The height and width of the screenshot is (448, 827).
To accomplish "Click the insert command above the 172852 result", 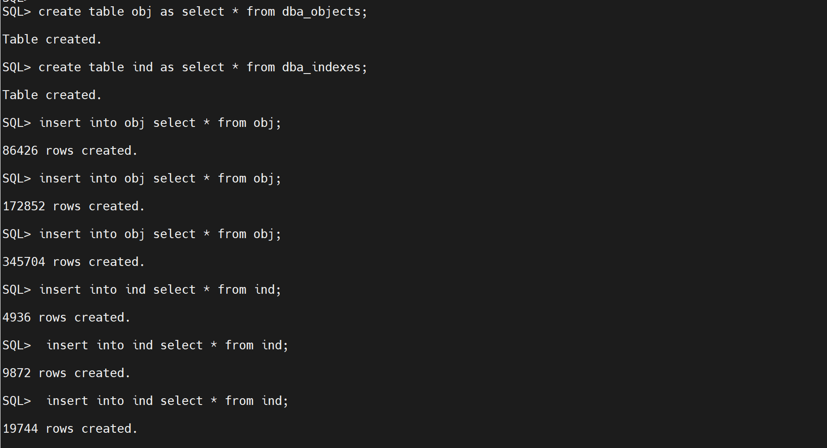I will click(160, 179).
